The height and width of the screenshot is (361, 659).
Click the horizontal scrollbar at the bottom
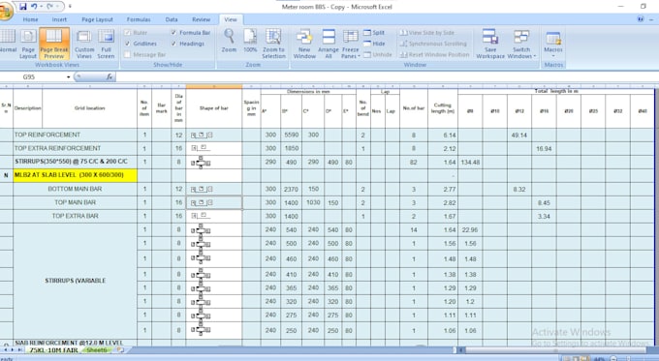[x=554, y=350]
